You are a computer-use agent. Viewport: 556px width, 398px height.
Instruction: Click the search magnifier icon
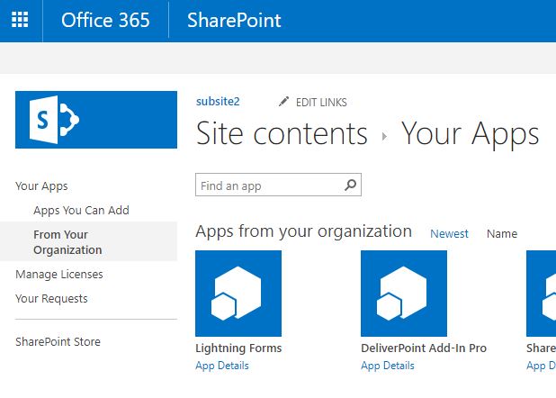pyautogui.click(x=350, y=185)
